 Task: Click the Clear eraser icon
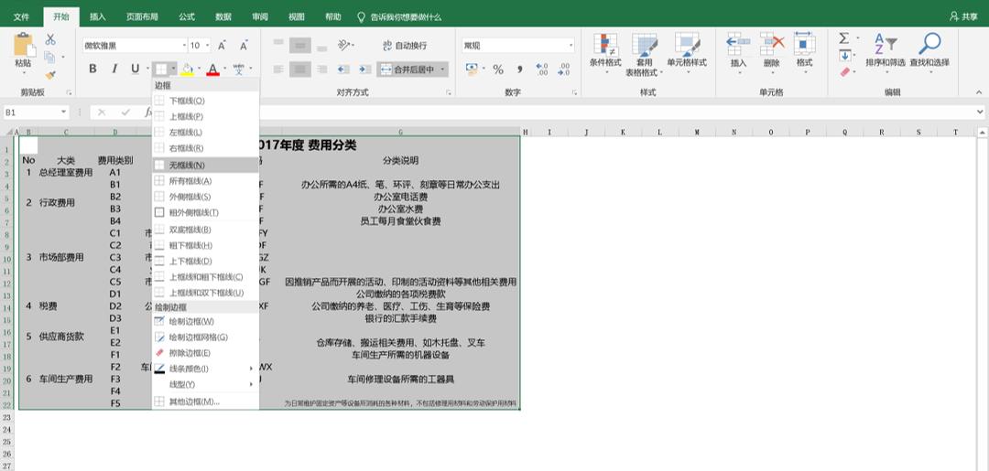[844, 72]
